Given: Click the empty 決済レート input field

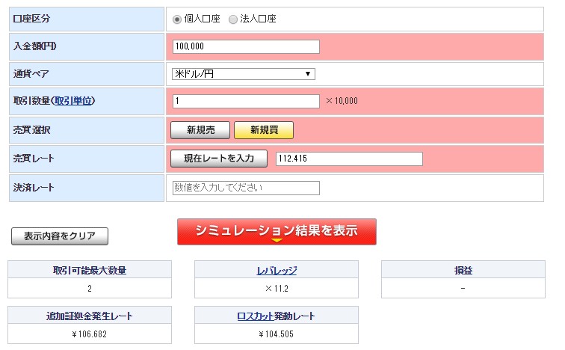Looking at the screenshot, I should (245, 188).
